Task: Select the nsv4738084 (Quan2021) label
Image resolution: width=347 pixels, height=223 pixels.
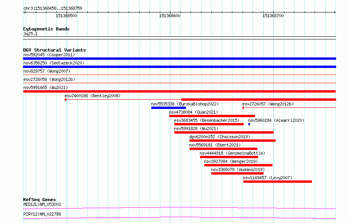Action: tap(193, 112)
